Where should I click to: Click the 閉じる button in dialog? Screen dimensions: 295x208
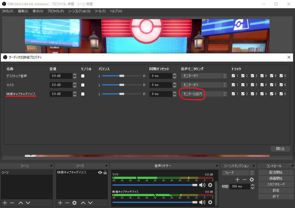tap(280, 149)
